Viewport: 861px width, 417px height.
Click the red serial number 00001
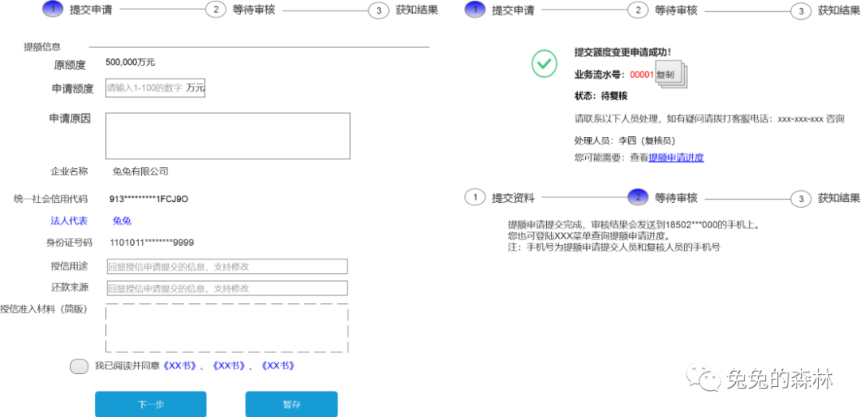point(642,74)
